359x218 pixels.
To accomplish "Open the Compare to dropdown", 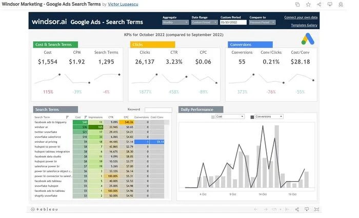I will (x=262, y=23).
